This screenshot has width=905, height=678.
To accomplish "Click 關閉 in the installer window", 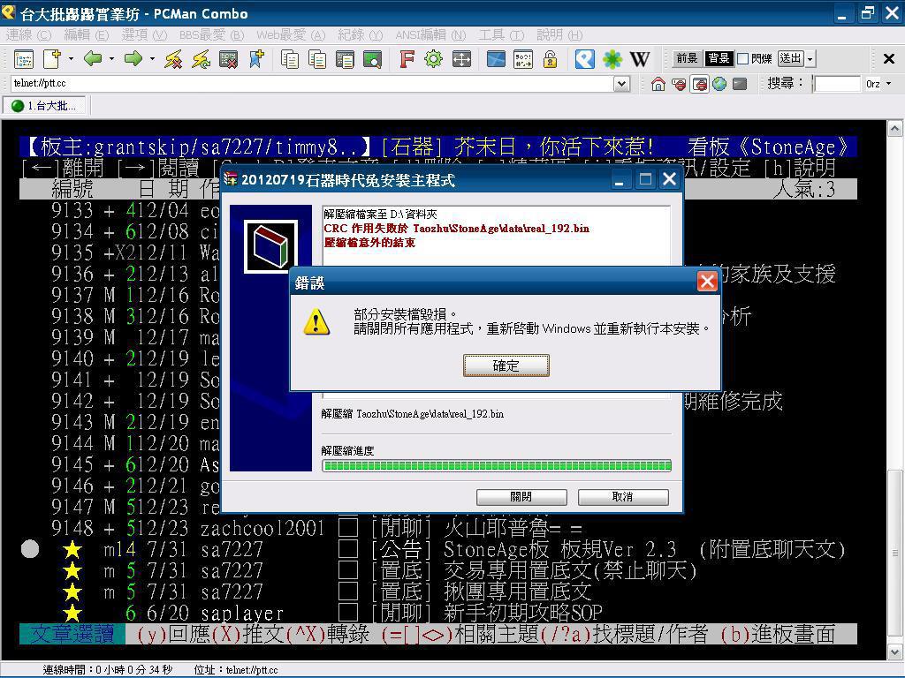I will pos(521,497).
